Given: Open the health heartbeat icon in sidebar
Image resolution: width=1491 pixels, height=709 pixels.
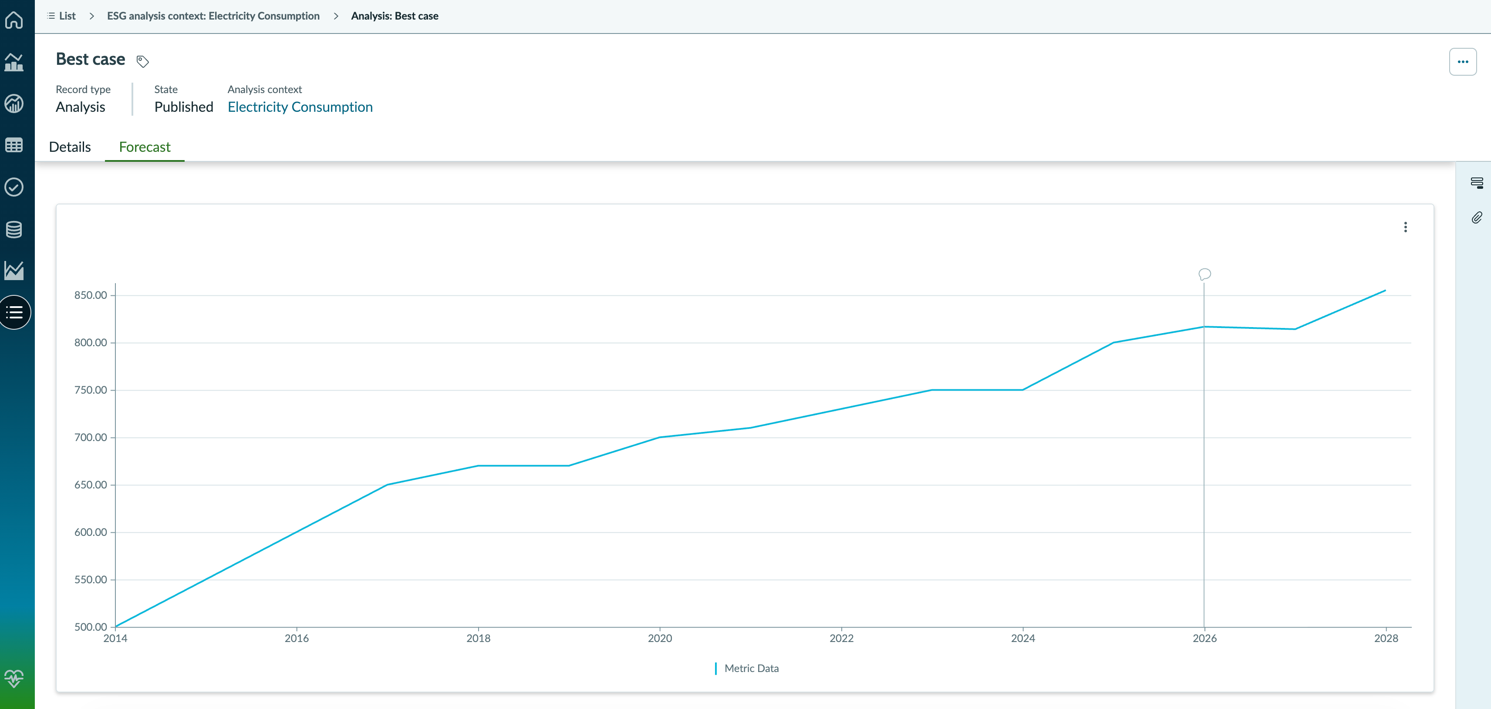Looking at the screenshot, I should (14, 678).
